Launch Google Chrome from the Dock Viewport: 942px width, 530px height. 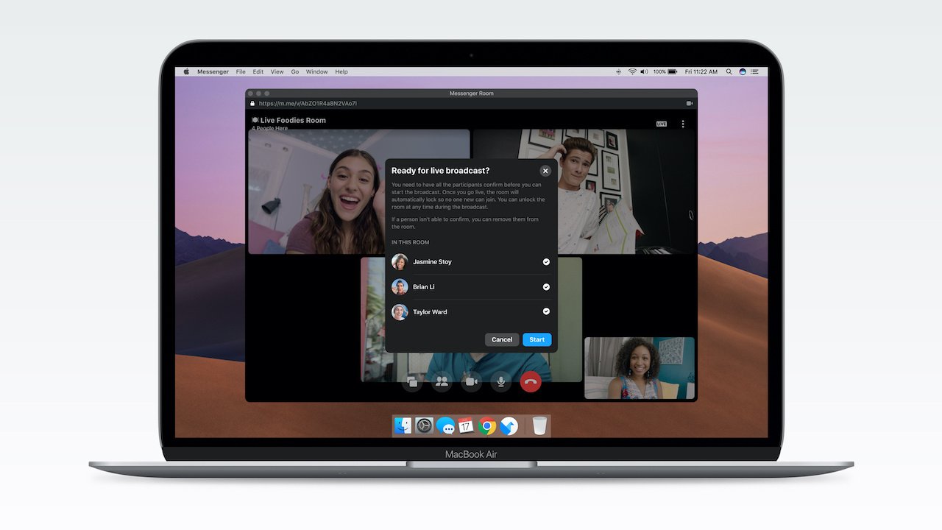pyautogui.click(x=487, y=425)
